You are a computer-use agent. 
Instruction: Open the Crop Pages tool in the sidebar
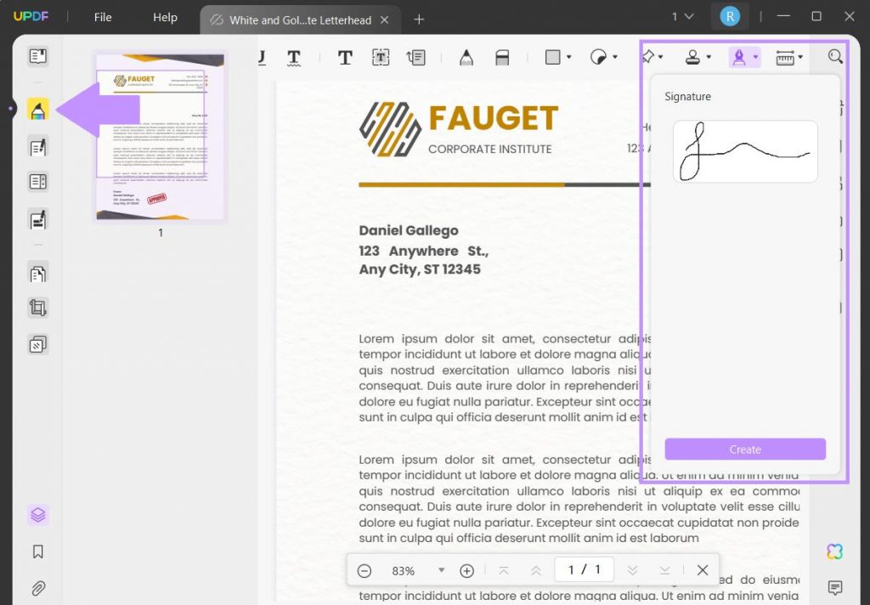37,308
